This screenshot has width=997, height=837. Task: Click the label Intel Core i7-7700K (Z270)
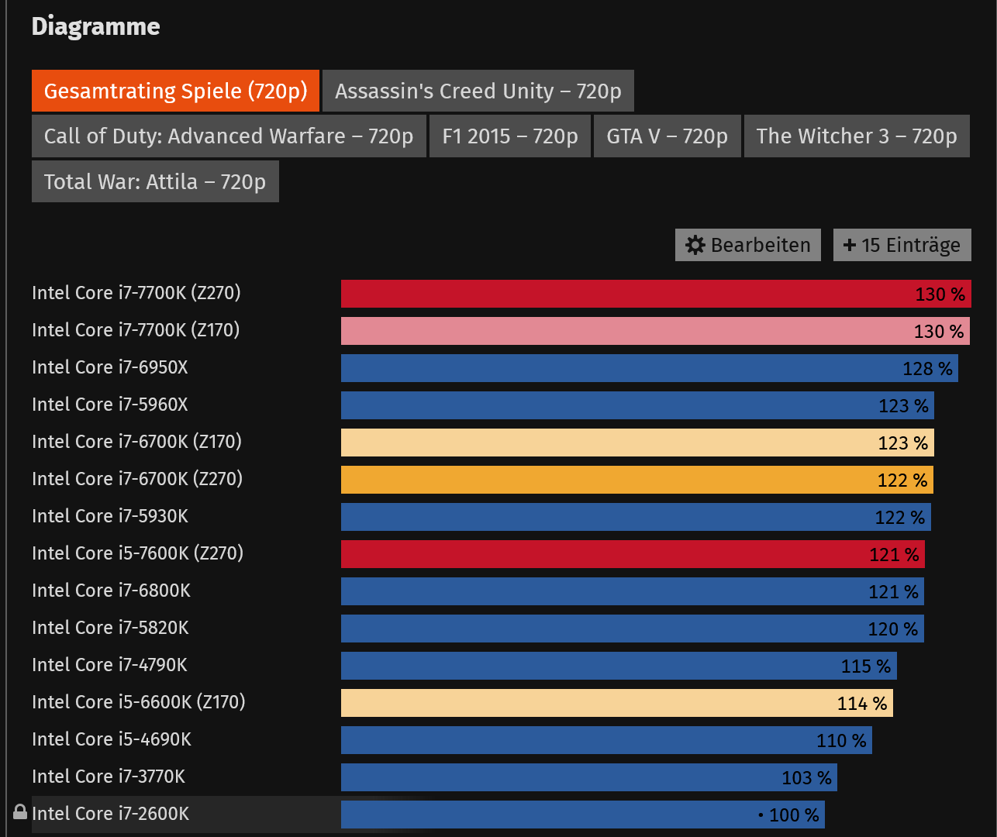point(136,293)
